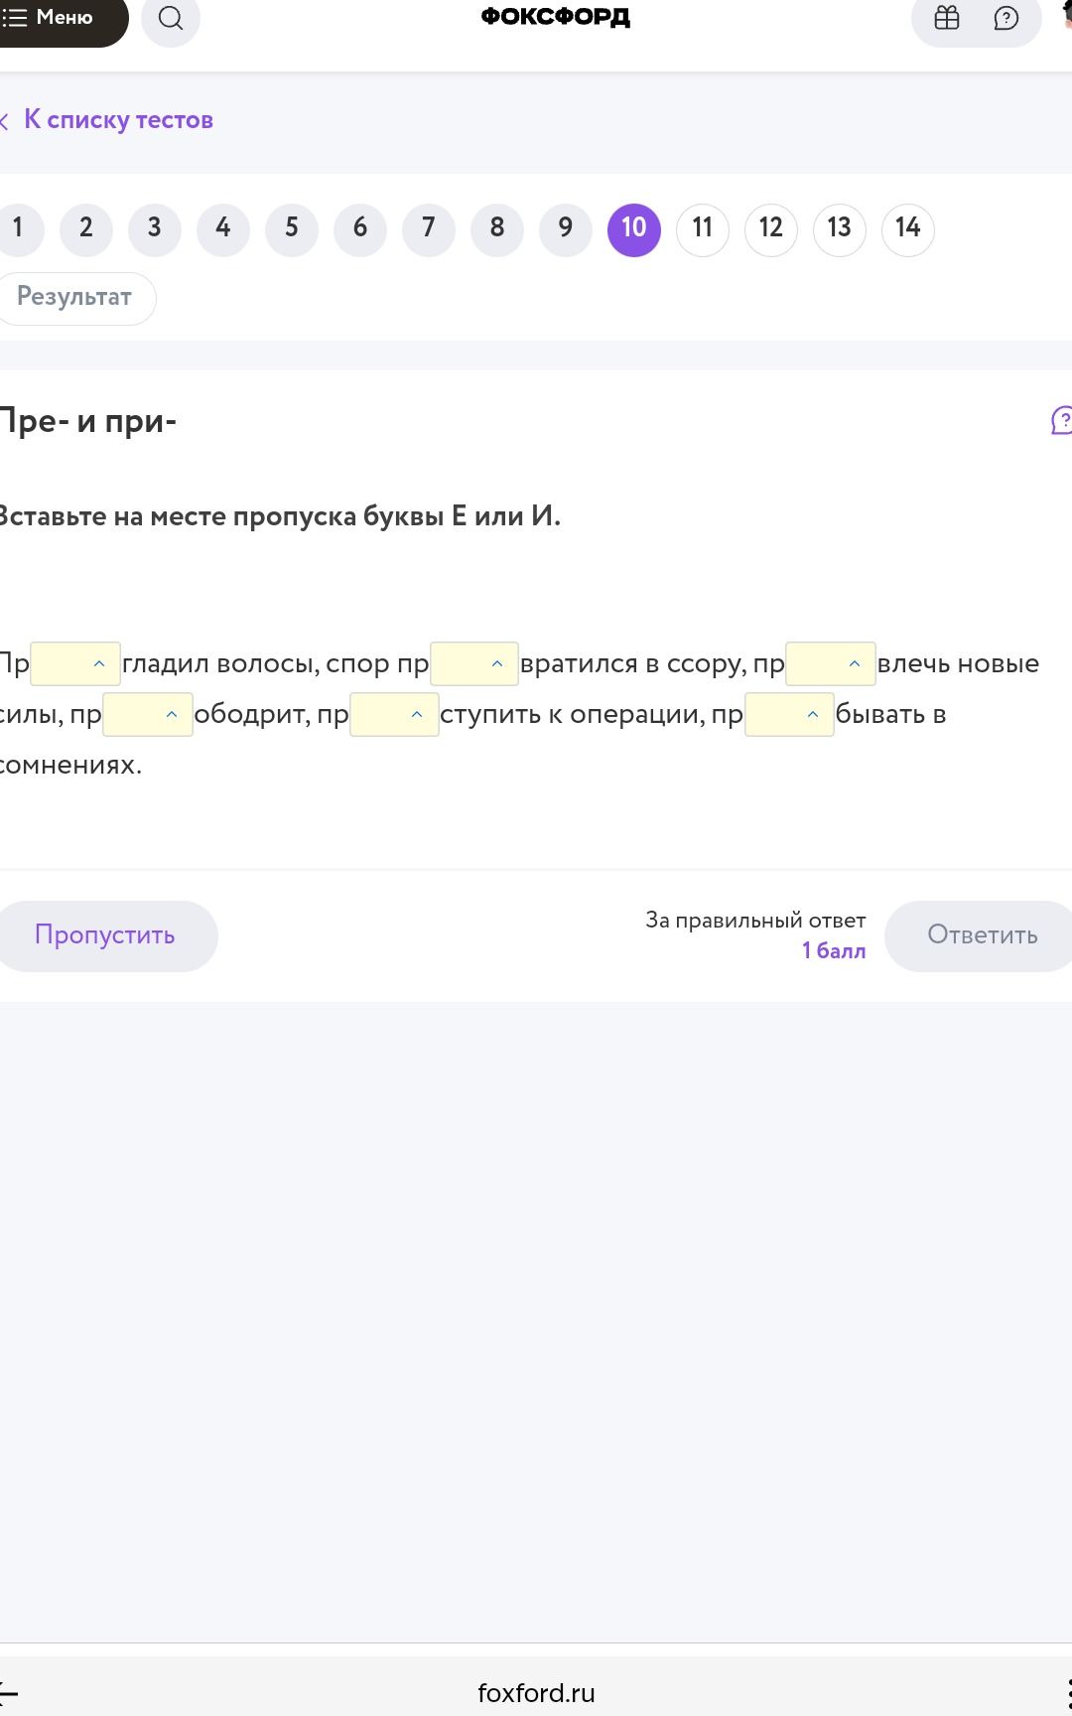Image resolution: width=1072 pixels, height=1716 pixels.
Task: Open dropdown before 'влечь новые'
Action: [831, 663]
